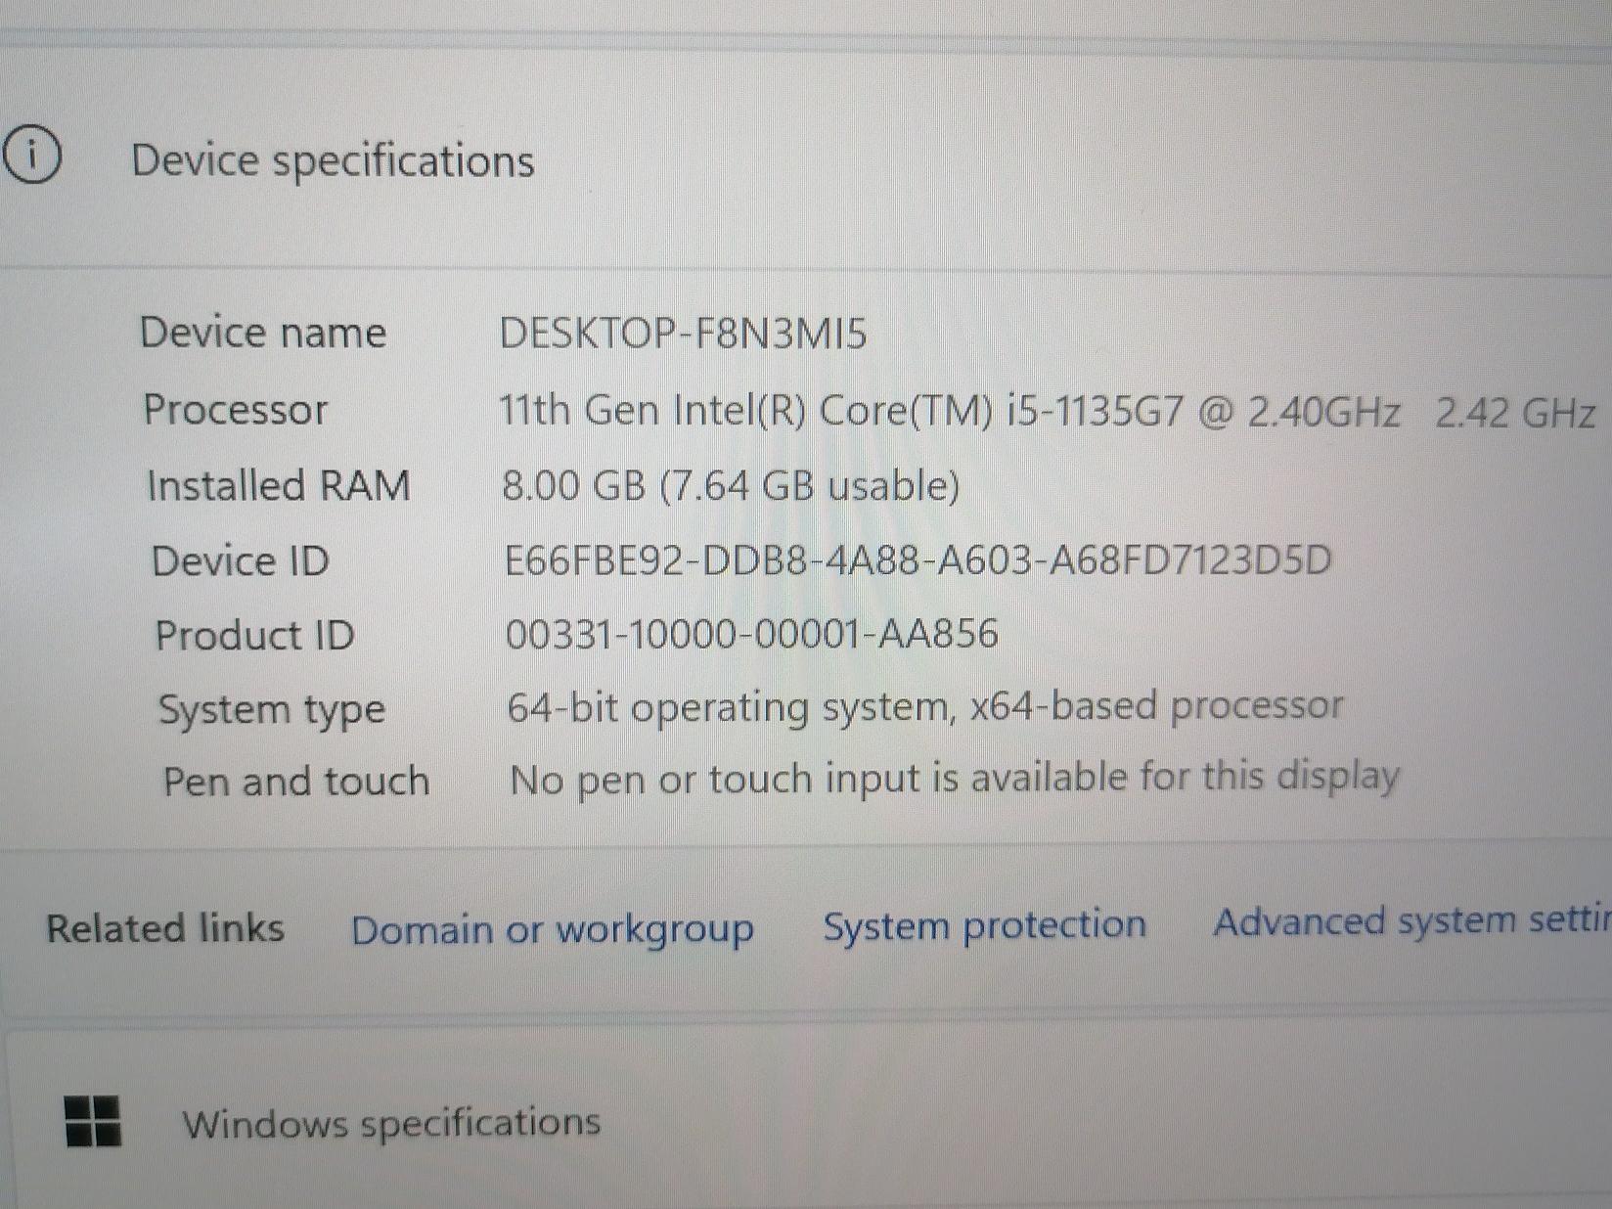Collapse the Device specifications section
Image resolution: width=1612 pixels, height=1209 pixels.
click(x=333, y=160)
